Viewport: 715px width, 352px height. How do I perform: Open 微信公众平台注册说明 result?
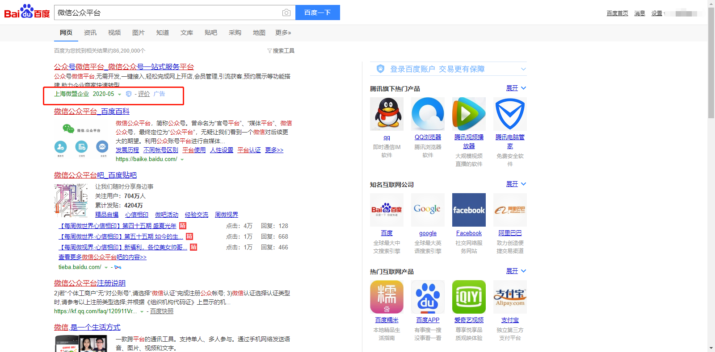90,283
